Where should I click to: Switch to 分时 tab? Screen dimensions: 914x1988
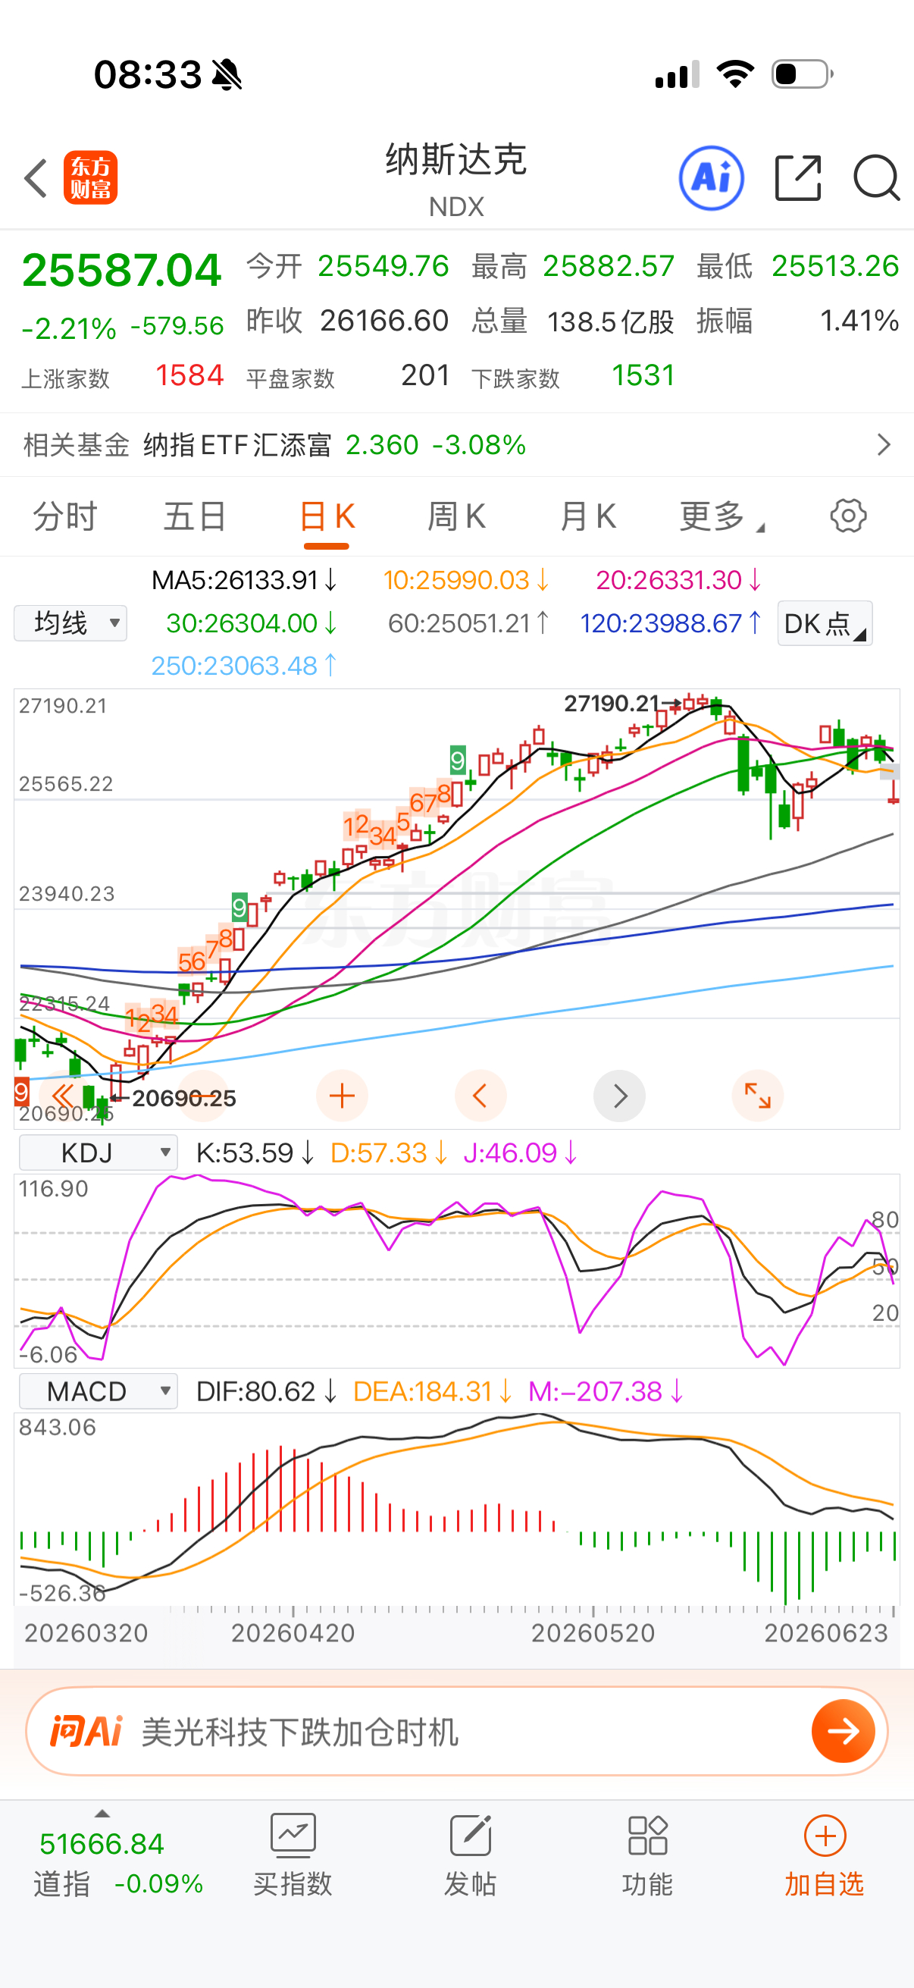pos(64,516)
